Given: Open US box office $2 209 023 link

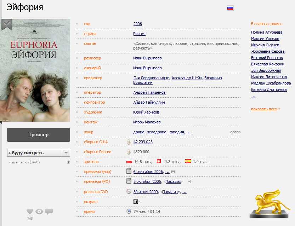Looking at the screenshot, I should tap(143, 142).
